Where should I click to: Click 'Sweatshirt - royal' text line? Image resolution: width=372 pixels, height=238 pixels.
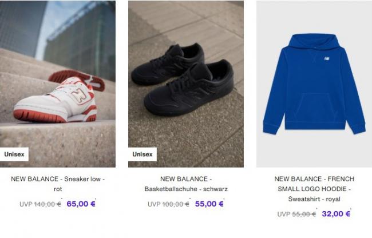[314, 199]
